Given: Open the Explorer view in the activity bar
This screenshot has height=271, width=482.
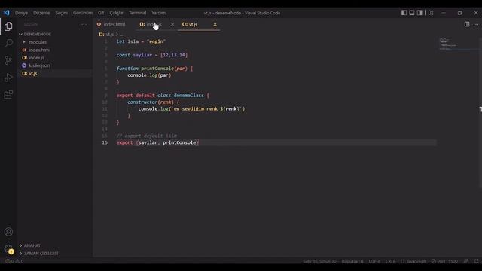Looking at the screenshot, I should pyautogui.click(x=8, y=26).
